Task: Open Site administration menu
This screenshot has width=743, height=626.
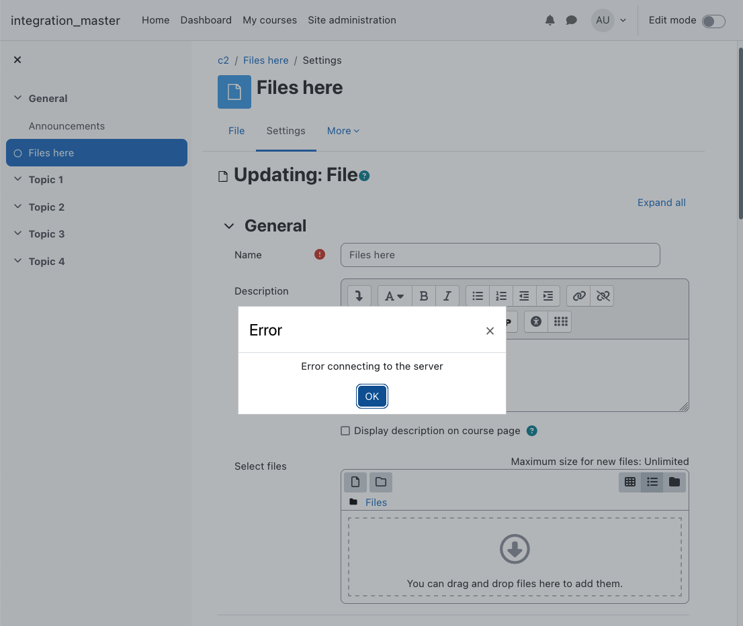Action: [x=352, y=20]
